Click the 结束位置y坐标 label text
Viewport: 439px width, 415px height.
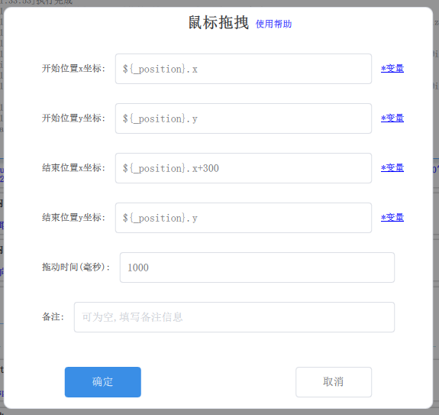(x=73, y=217)
